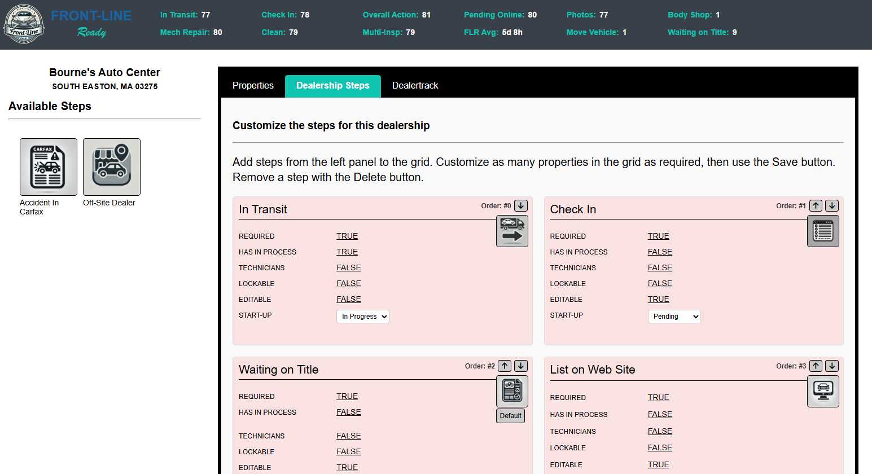Click the Check In checklist icon
This screenshot has width=872, height=474.
tap(823, 231)
